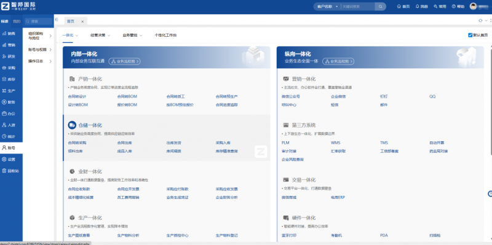Click the 消息 bell icon in header
This screenshot has width=492, height=245.
(418, 6)
